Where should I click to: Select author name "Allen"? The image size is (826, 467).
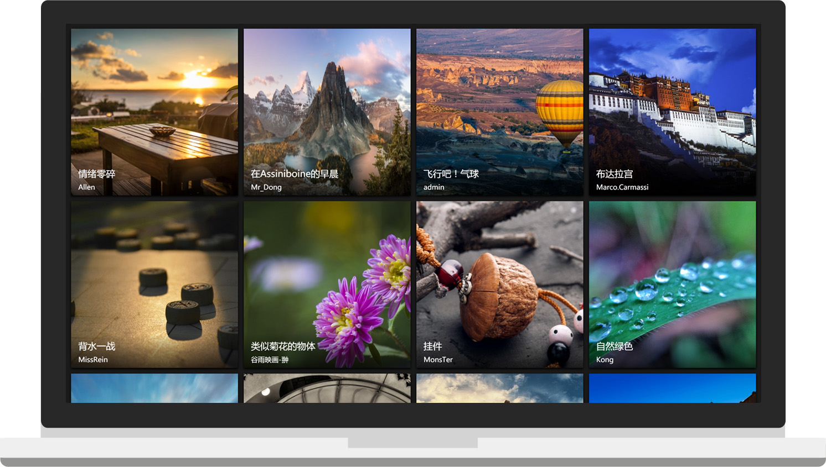click(86, 187)
